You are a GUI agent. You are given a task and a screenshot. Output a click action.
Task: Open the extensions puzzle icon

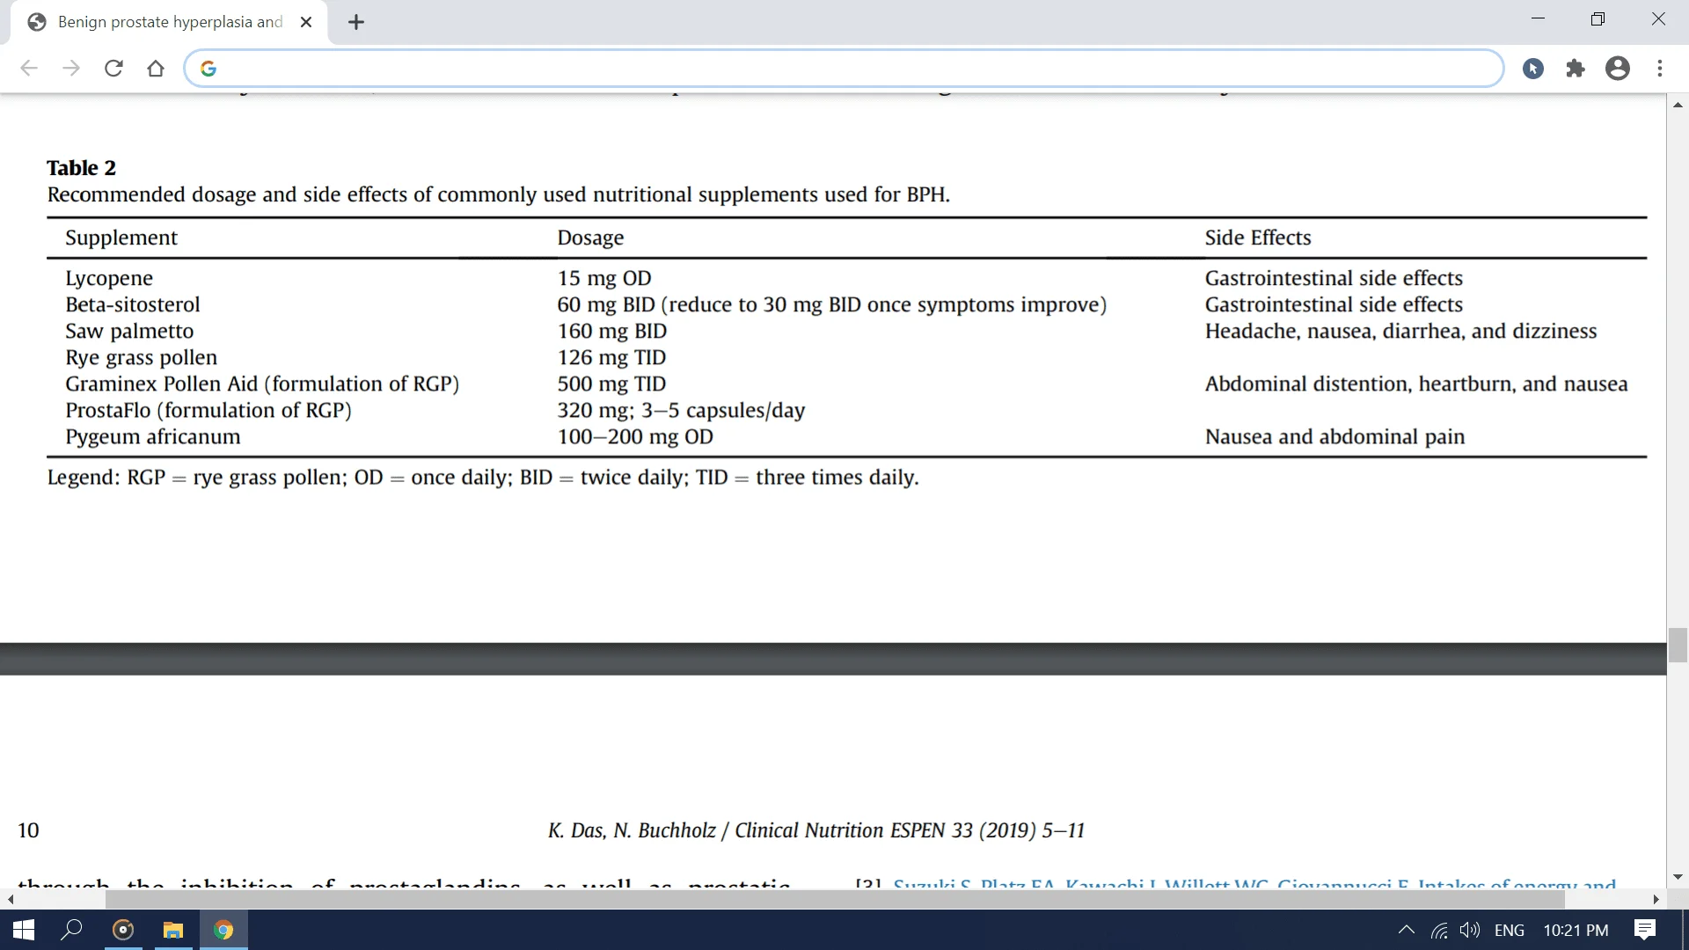click(x=1576, y=69)
